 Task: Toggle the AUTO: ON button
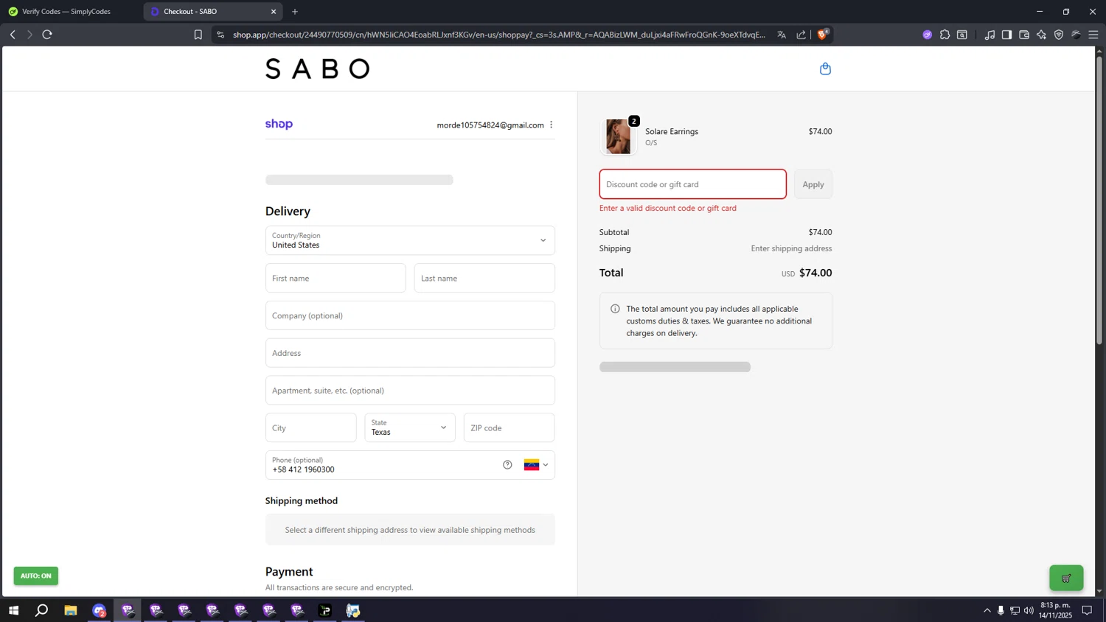click(36, 576)
